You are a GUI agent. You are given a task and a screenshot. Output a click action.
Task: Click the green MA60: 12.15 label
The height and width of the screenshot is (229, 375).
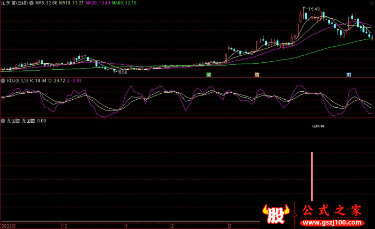125,3
